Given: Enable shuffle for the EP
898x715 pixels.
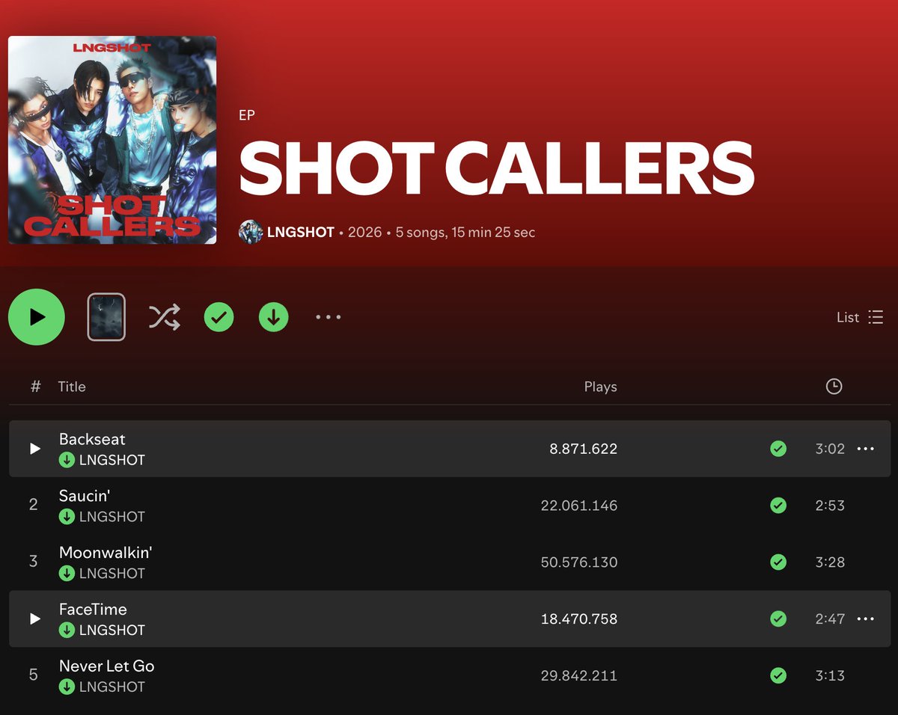Looking at the screenshot, I should coord(165,317).
